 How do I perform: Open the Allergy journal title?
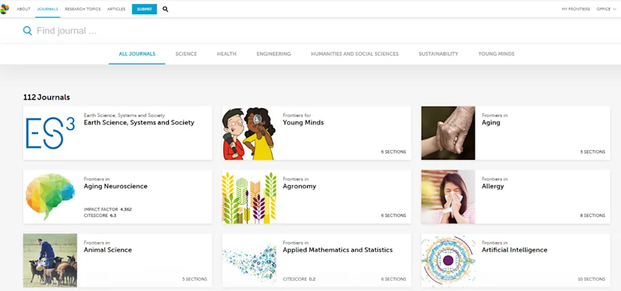coord(493,186)
